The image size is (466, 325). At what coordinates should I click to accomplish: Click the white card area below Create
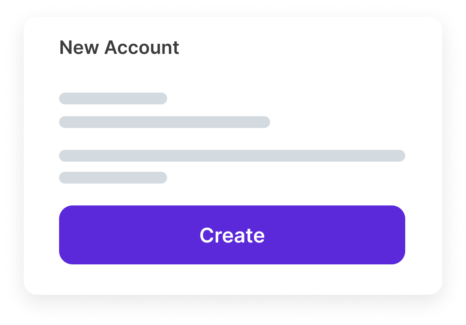point(232,280)
